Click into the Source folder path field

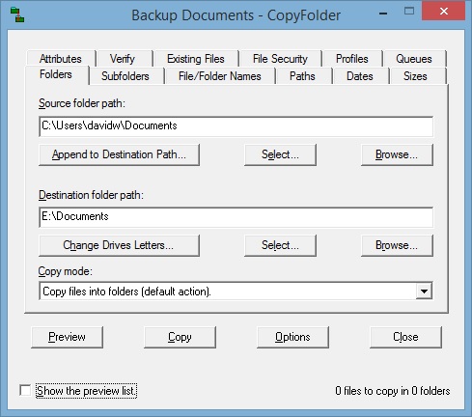(236, 126)
